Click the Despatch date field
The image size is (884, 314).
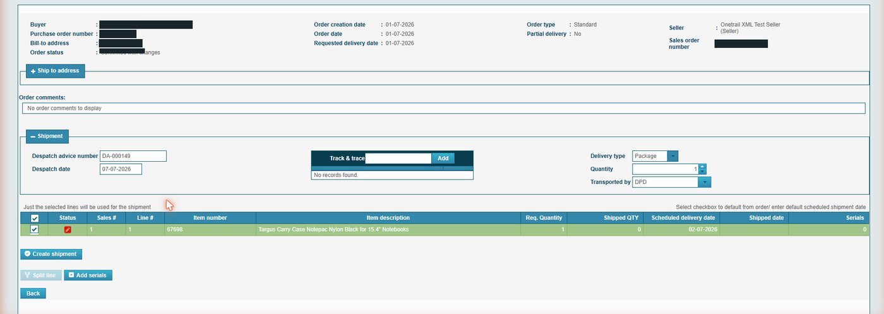[121, 169]
